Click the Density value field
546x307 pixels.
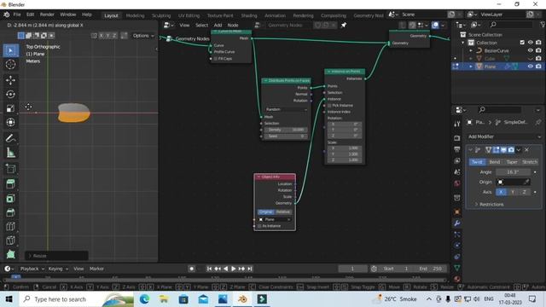(286, 130)
